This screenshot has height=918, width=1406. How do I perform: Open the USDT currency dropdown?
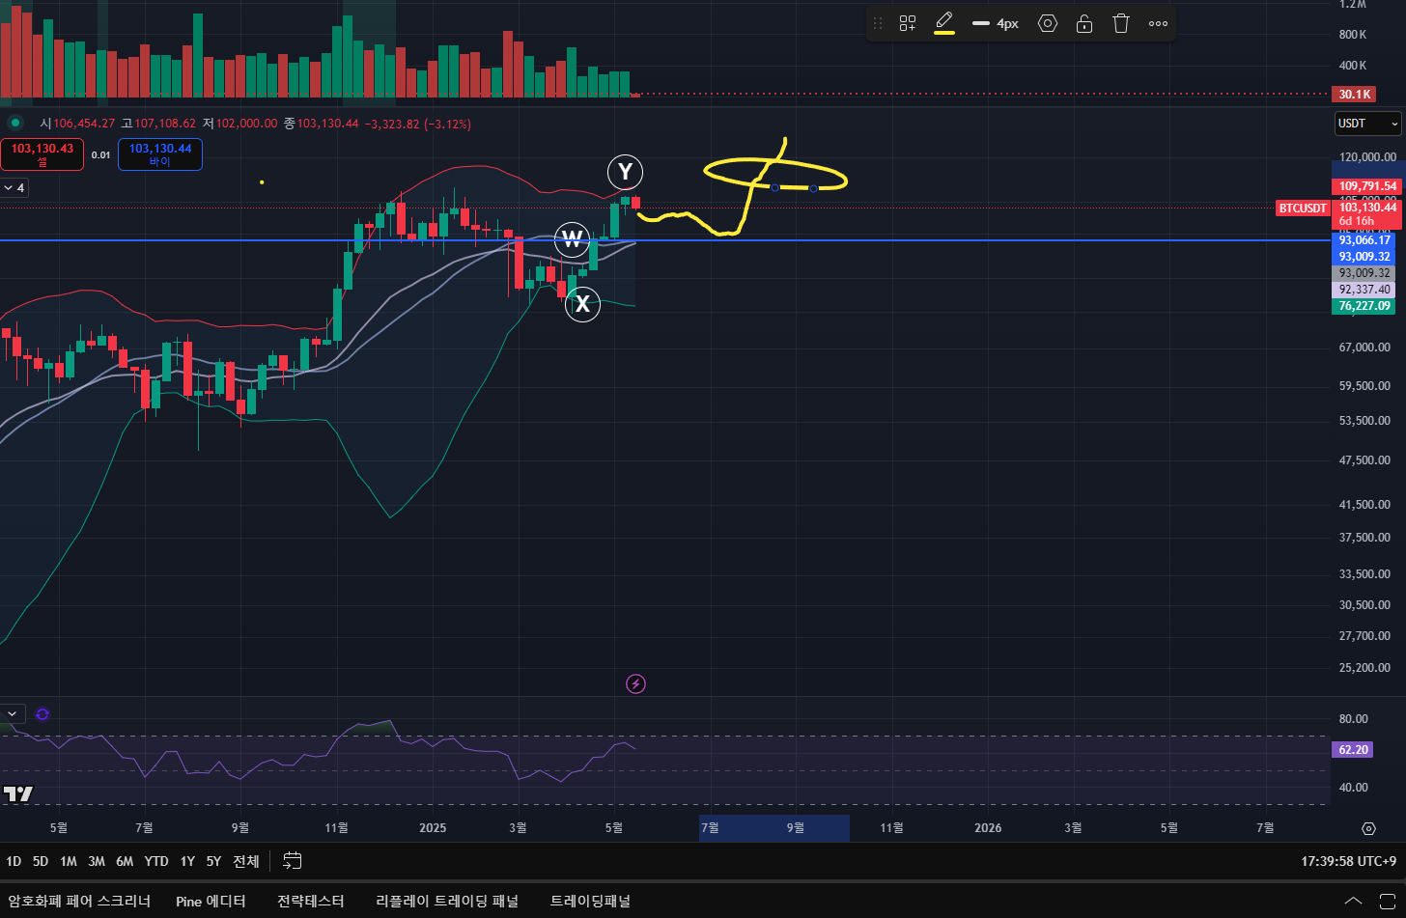click(1368, 124)
